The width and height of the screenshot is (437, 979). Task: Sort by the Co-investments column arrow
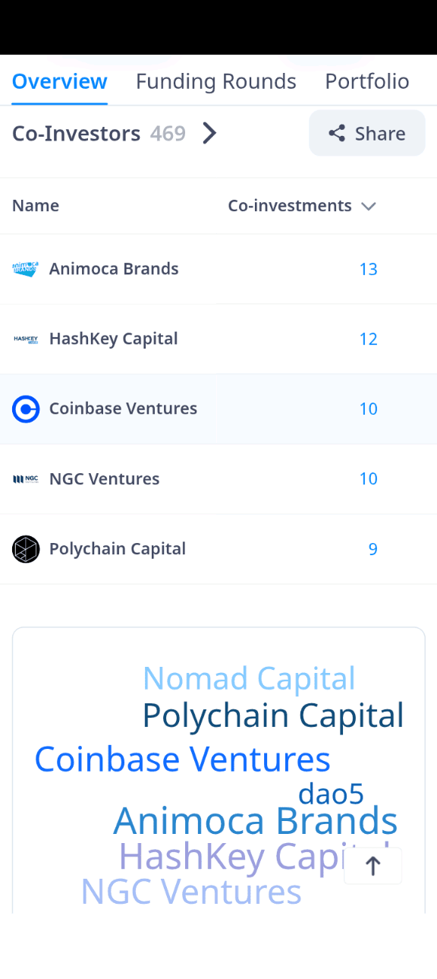(x=369, y=206)
